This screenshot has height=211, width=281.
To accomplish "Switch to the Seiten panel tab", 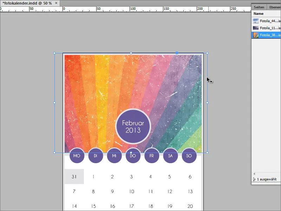I will 259,7.
